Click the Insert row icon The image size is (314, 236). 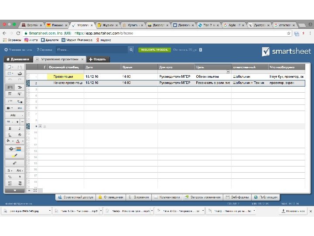coord(10,101)
